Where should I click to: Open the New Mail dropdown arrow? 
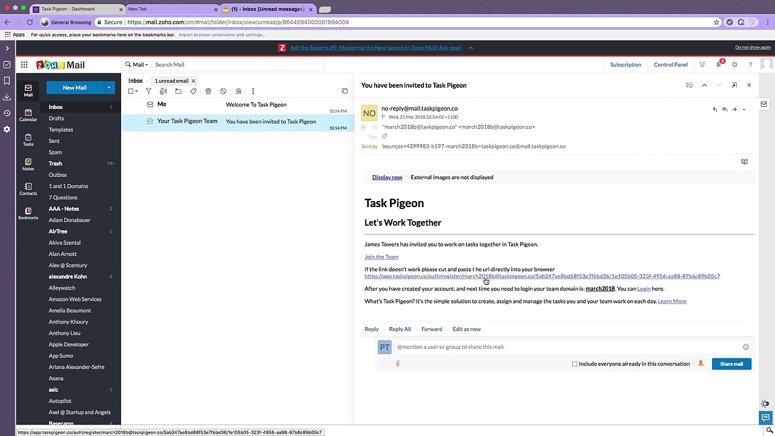coord(109,88)
